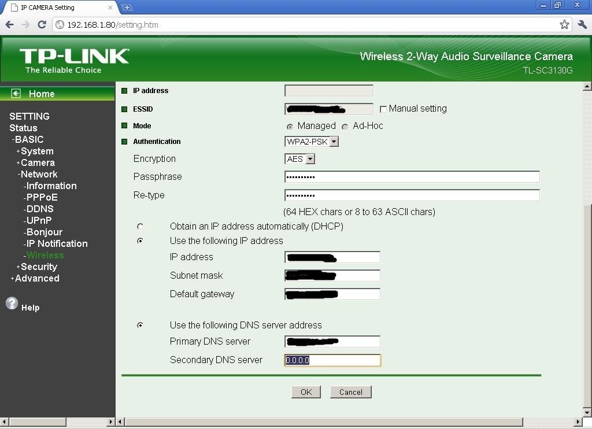Click the Cancel button
This screenshot has width=592, height=429.
(351, 392)
